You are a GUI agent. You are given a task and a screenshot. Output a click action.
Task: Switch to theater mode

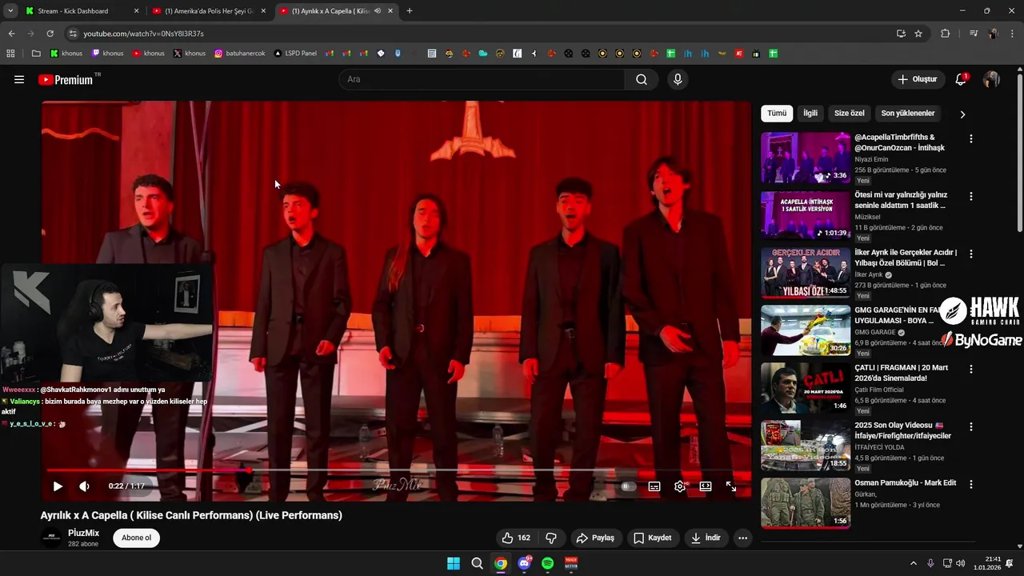point(706,486)
